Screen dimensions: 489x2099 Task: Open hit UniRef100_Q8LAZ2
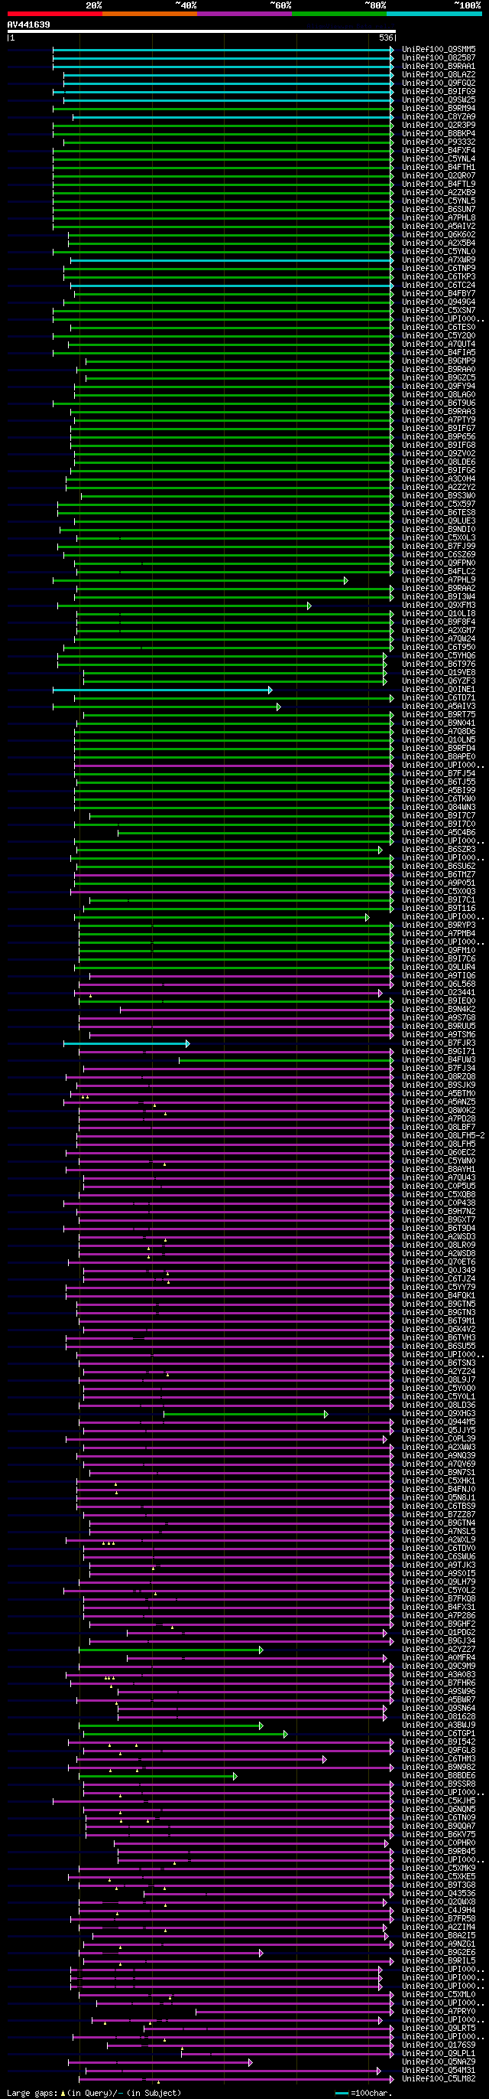coord(439,75)
